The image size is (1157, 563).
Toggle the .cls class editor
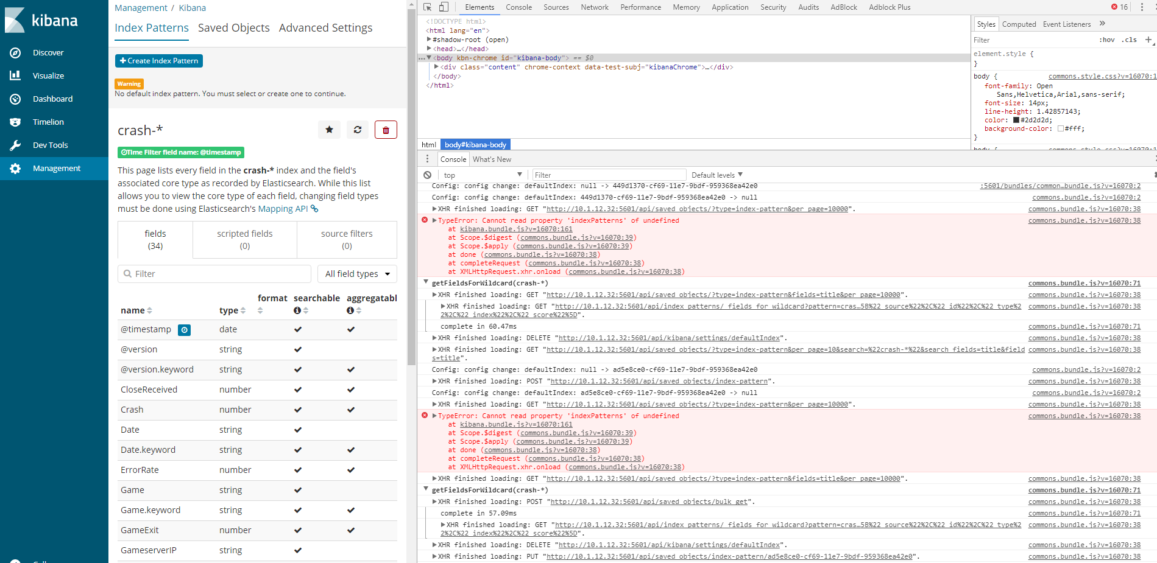pyautogui.click(x=1129, y=40)
